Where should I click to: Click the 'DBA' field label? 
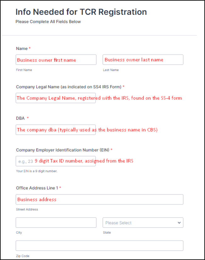pos(20,118)
